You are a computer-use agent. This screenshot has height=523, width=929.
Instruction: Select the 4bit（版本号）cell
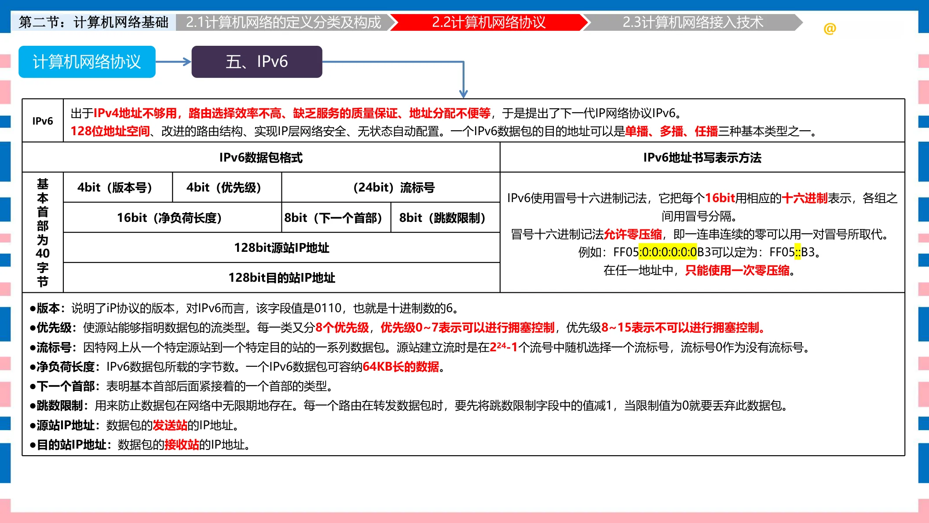(118, 188)
